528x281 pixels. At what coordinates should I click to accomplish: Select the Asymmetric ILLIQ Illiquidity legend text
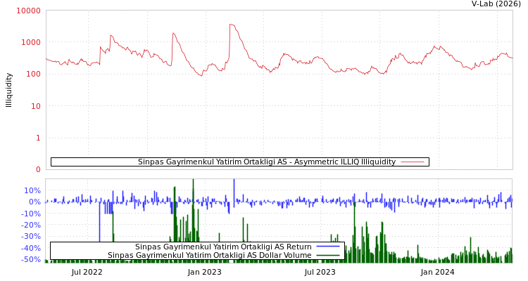(266, 162)
